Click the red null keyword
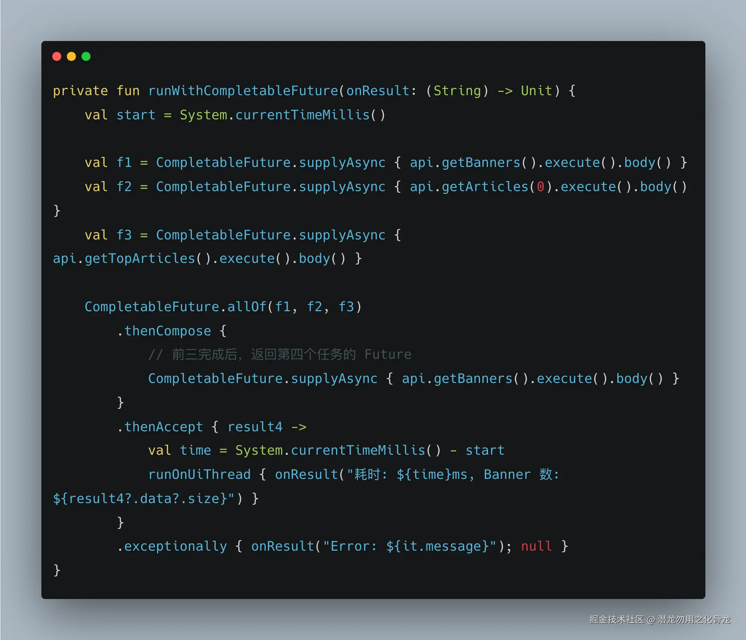The image size is (746, 640). pos(536,546)
